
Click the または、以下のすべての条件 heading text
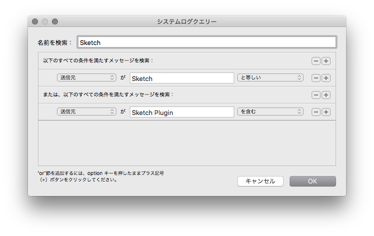tap(108, 94)
